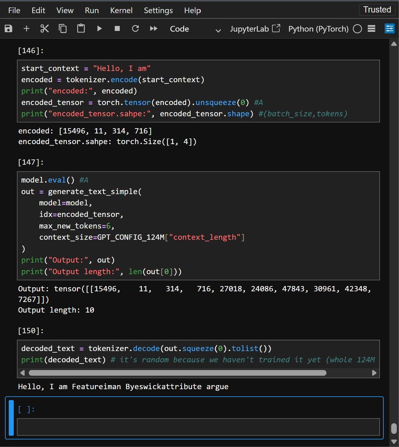Toggle the settings sliders icon at toolbar end

pos(389,29)
